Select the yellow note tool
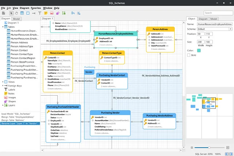This screenshot has width=234, height=156. 46,13
